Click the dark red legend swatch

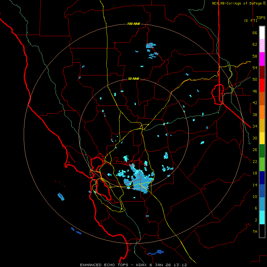point(262,73)
